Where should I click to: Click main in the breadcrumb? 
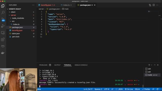click(x=65, y=9)
